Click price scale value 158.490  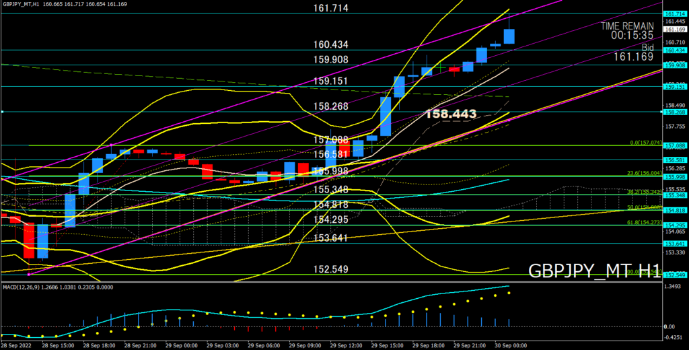coord(674,105)
